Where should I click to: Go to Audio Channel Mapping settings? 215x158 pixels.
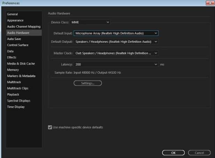[x=24, y=27]
